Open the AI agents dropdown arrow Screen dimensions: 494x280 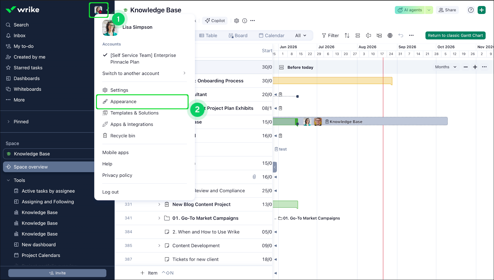pos(429,10)
